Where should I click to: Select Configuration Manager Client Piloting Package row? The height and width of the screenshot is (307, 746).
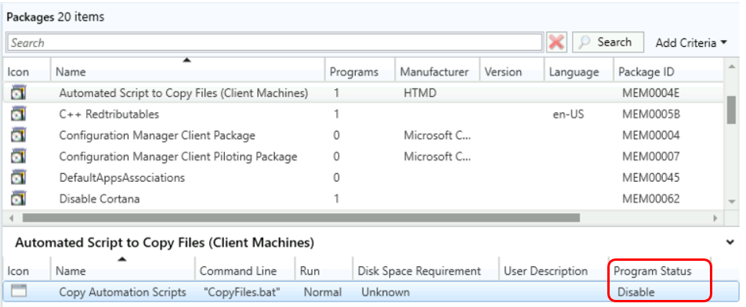click(364, 156)
